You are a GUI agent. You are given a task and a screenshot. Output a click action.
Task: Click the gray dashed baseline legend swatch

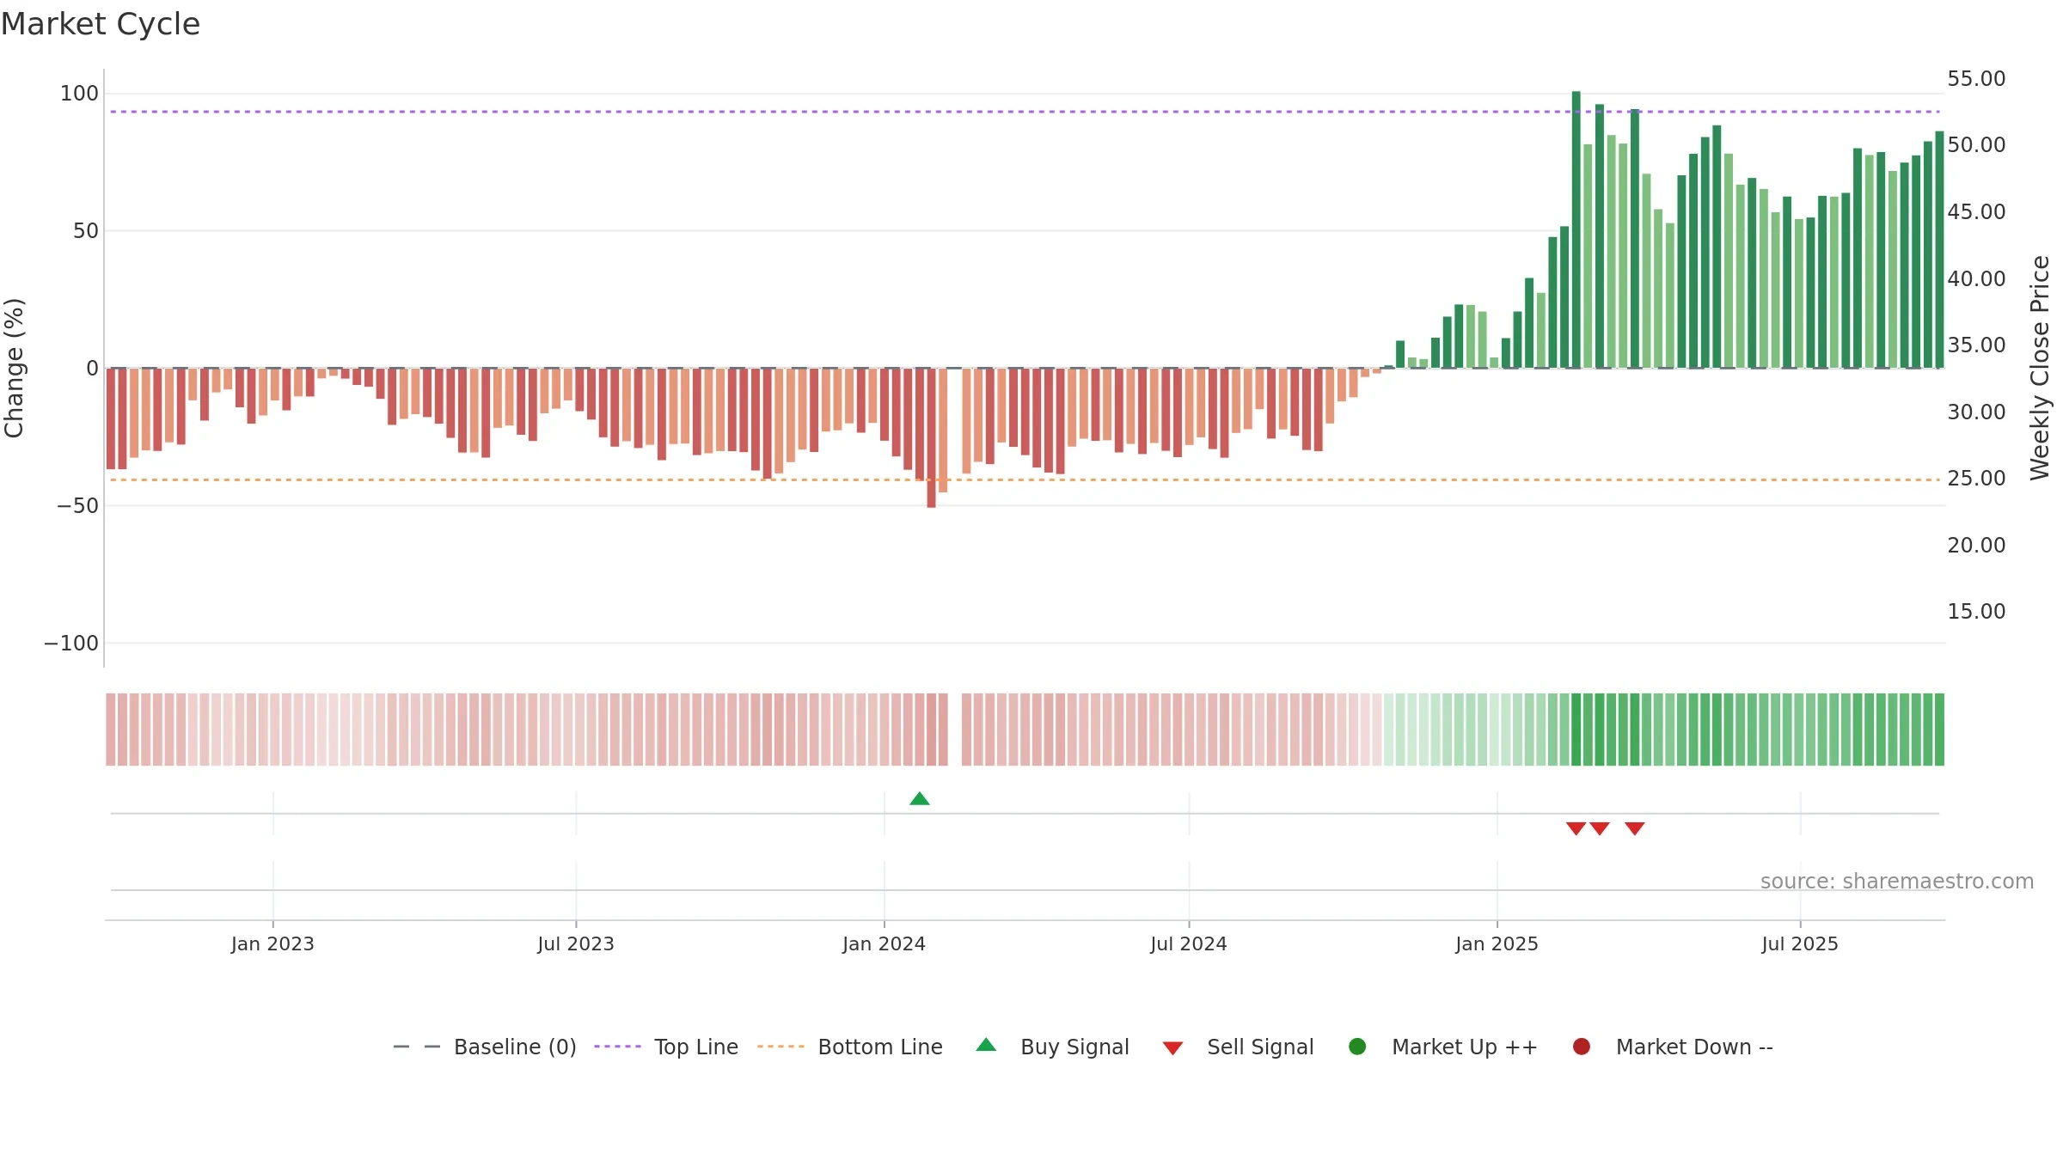416,1047
